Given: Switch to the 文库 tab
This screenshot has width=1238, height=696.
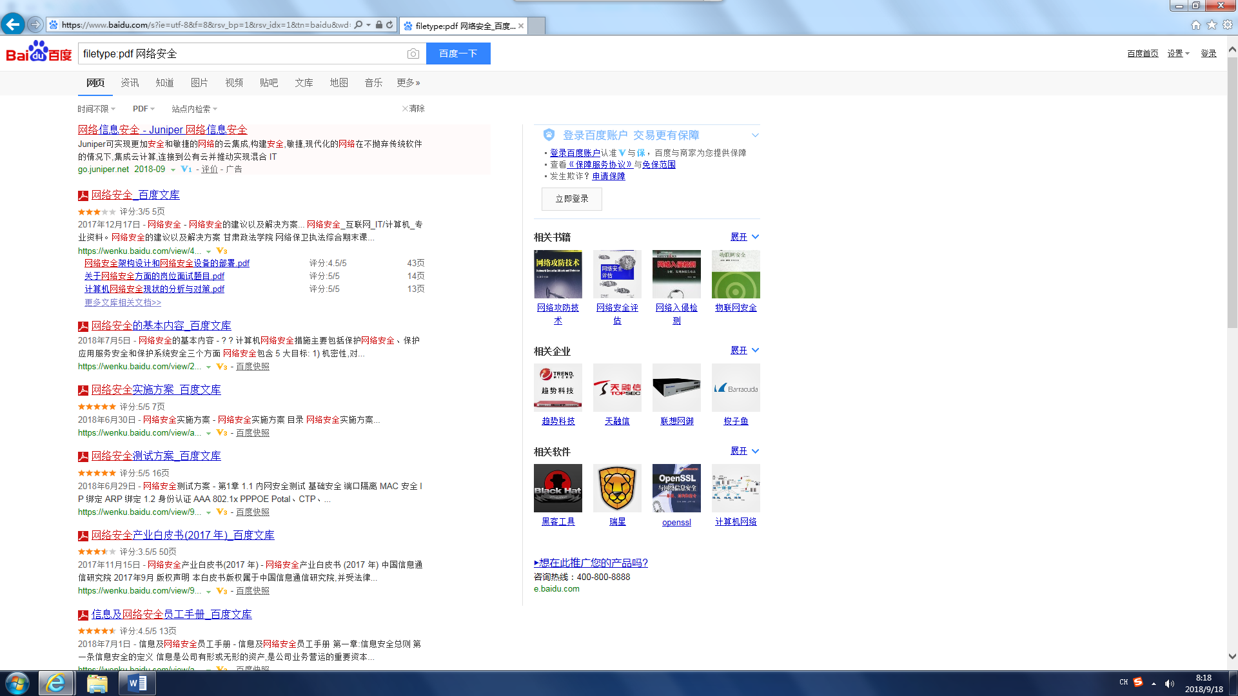Looking at the screenshot, I should click(x=304, y=82).
